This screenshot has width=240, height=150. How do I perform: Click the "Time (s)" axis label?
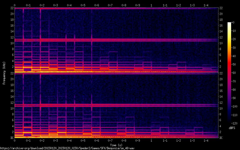click(116, 145)
